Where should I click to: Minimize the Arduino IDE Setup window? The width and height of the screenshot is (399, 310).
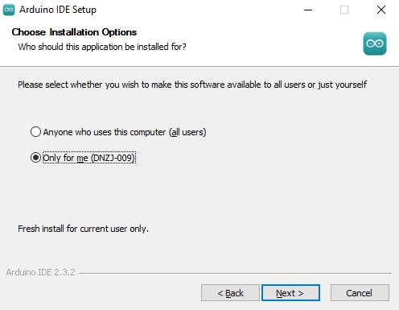coord(308,10)
